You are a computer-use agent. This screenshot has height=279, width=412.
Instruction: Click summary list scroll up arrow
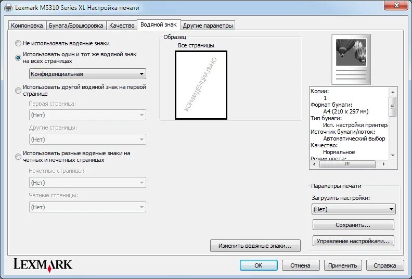393,92
